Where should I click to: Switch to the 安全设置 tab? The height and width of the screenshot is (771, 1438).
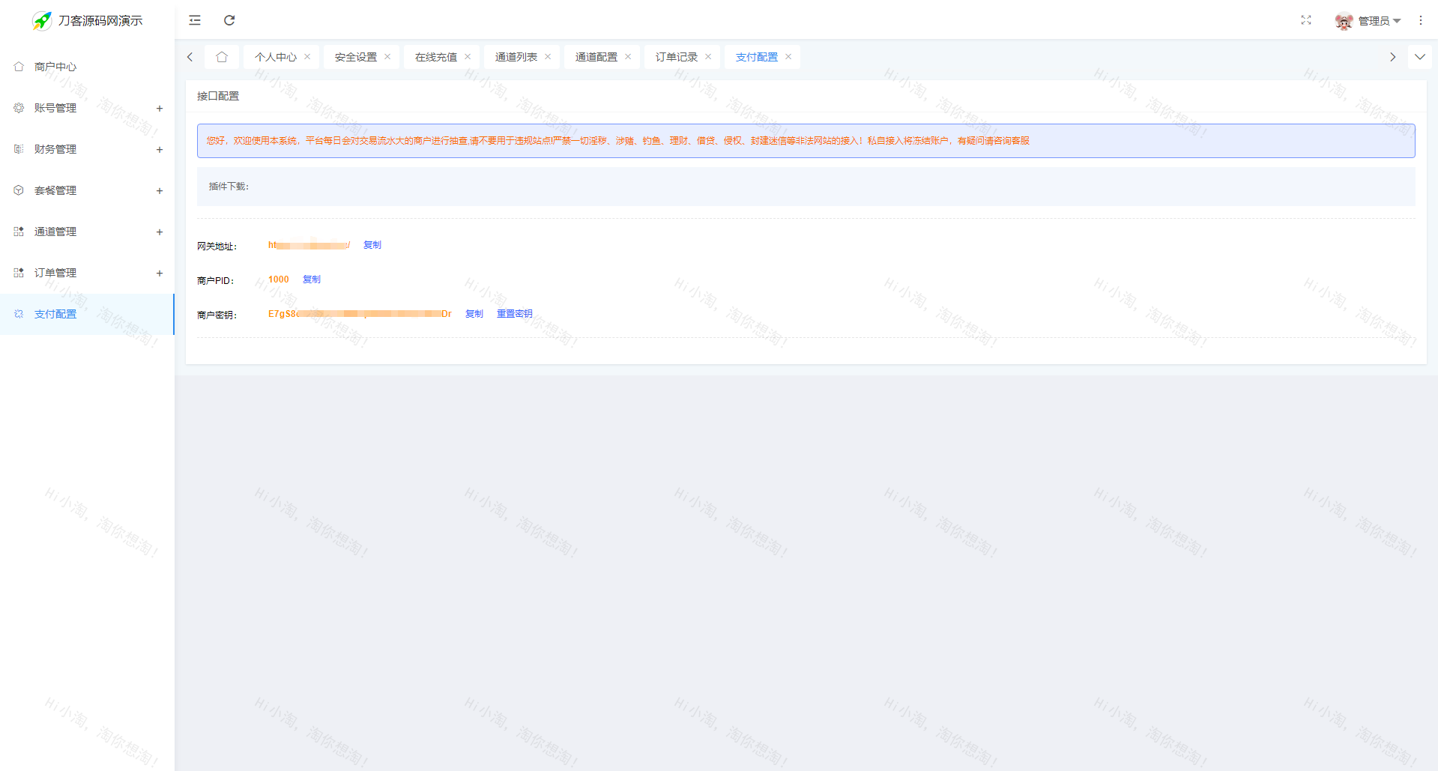pos(355,57)
